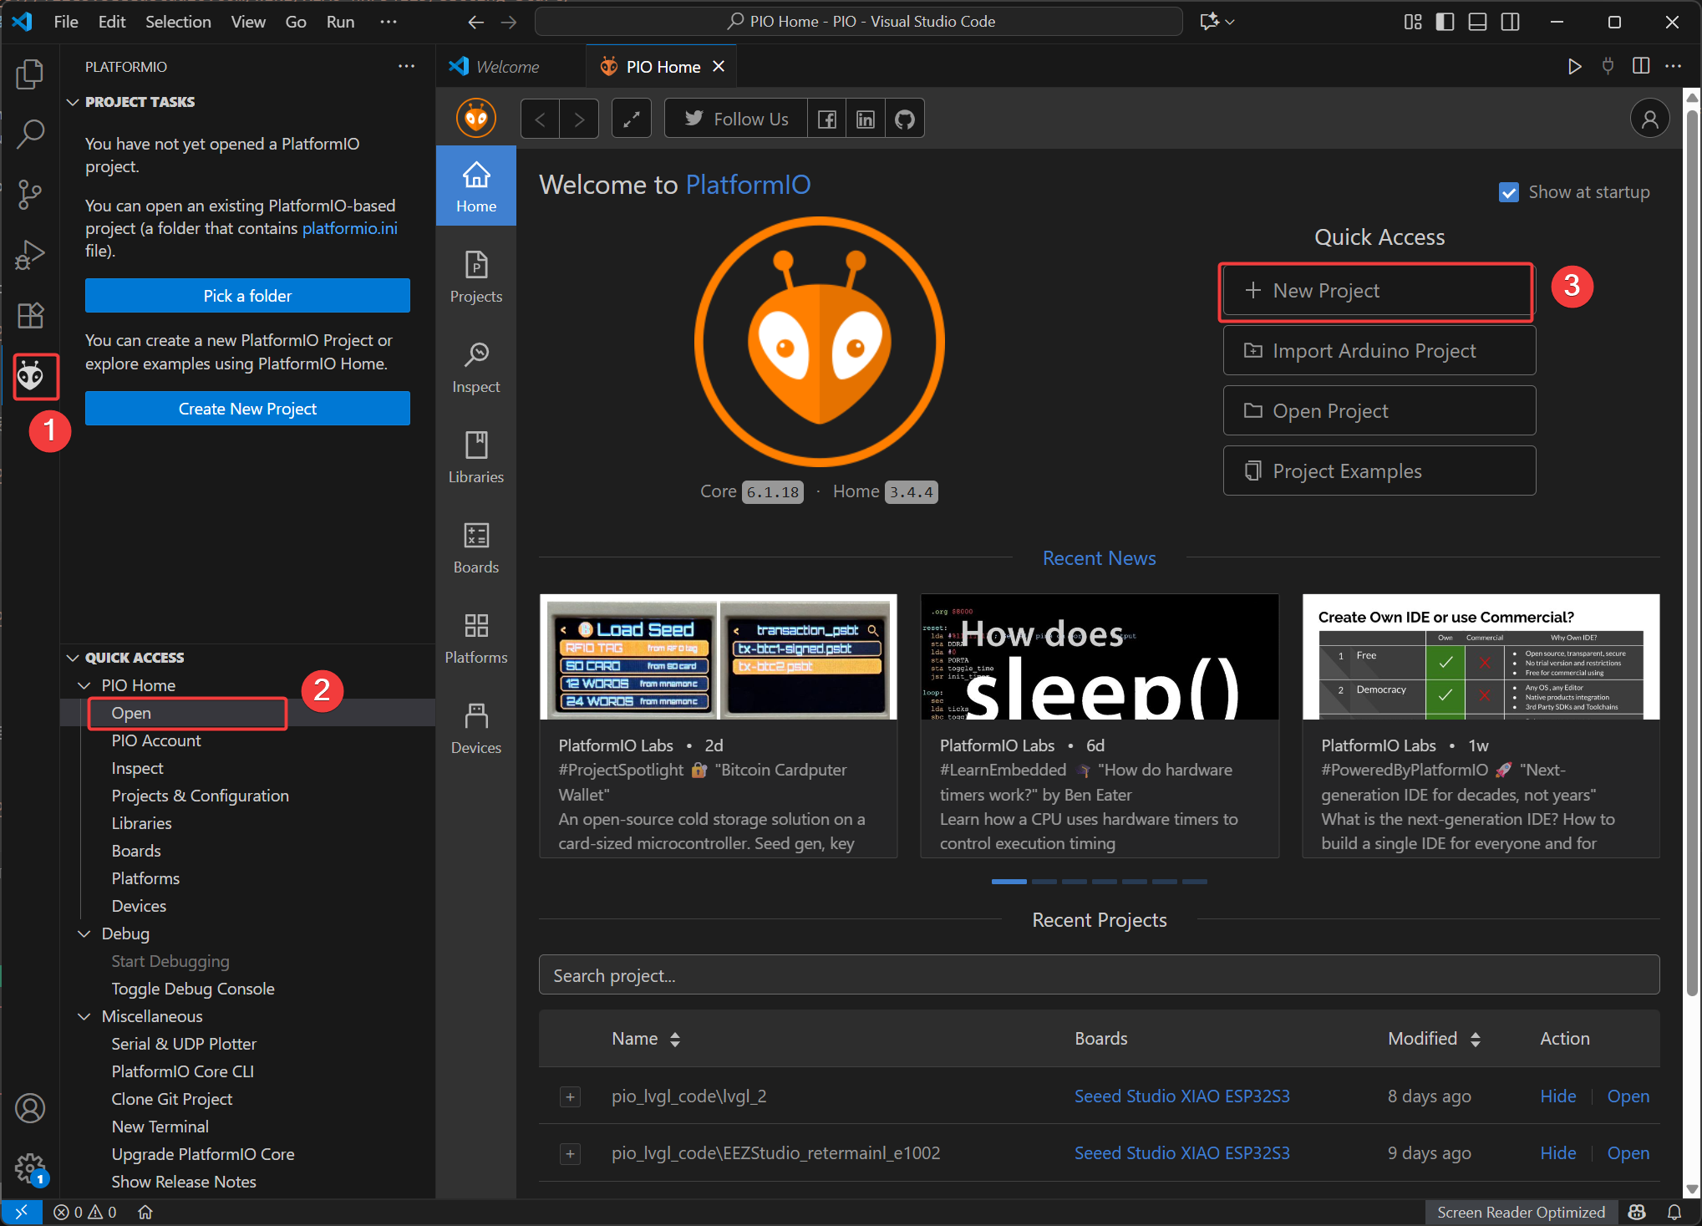
Task: Click the expand fullscreen arrows icon
Action: [x=632, y=120]
